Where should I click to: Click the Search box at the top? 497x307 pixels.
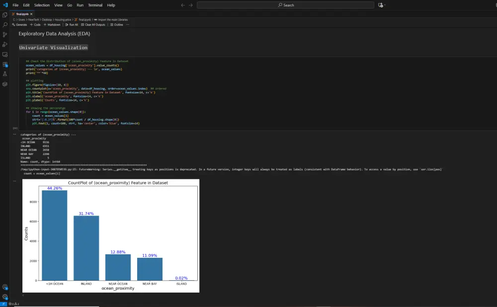tap(286, 4)
